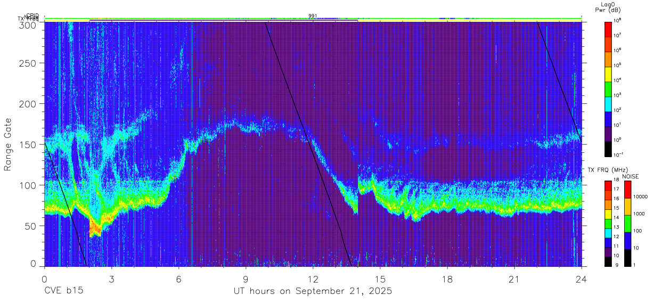Click the '50' range gate tick label

coord(31,225)
